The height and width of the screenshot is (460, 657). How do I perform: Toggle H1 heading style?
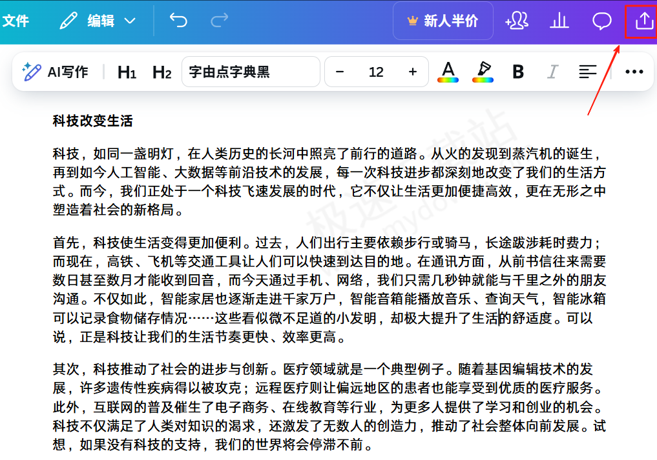(x=127, y=72)
